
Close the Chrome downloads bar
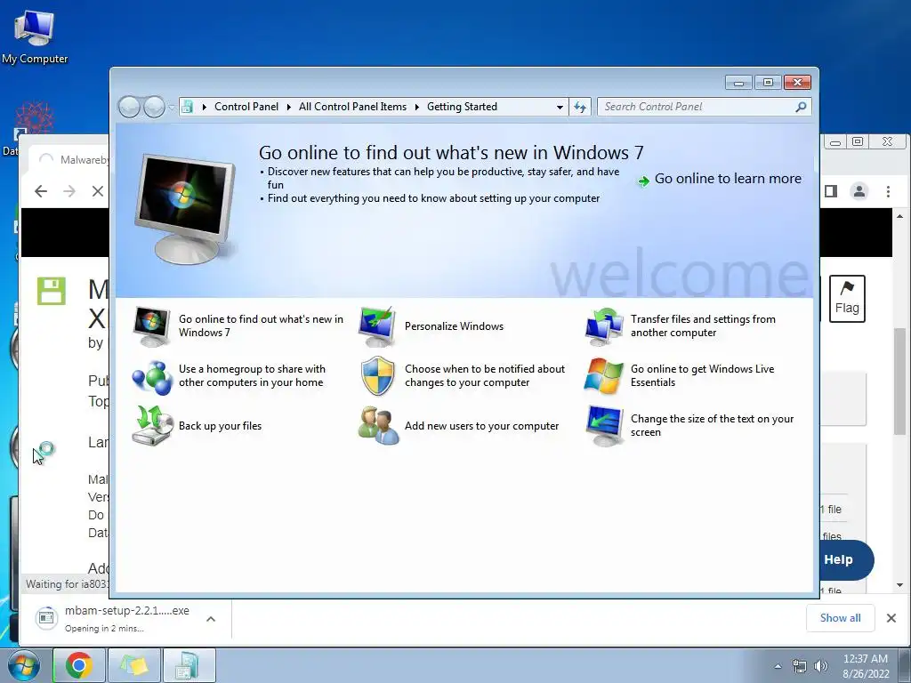pyautogui.click(x=891, y=618)
